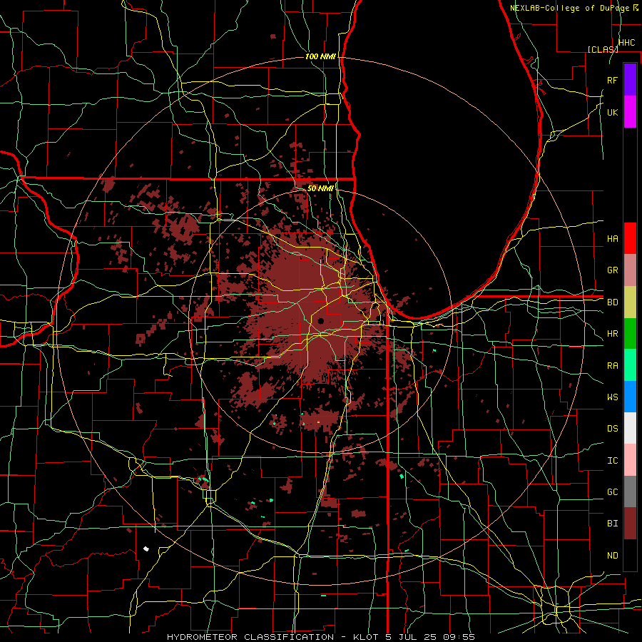
Task: Pick the mint green RA legend swatch
Action: tap(630, 365)
